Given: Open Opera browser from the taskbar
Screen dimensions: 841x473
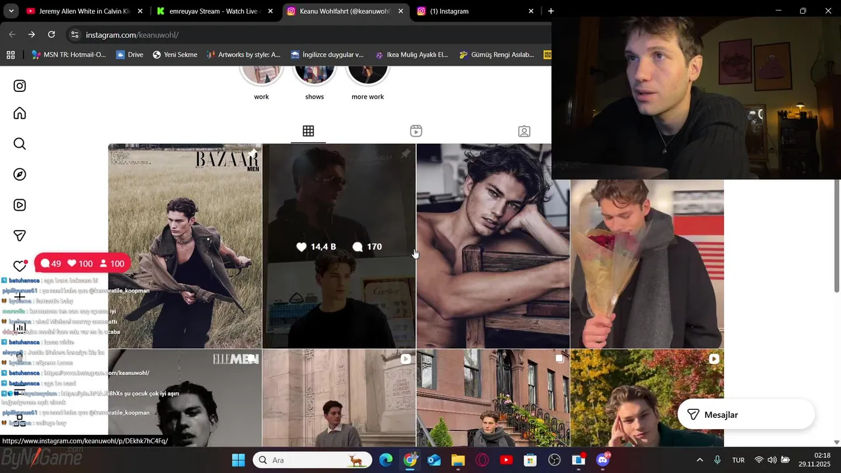Looking at the screenshot, I should point(482,460).
